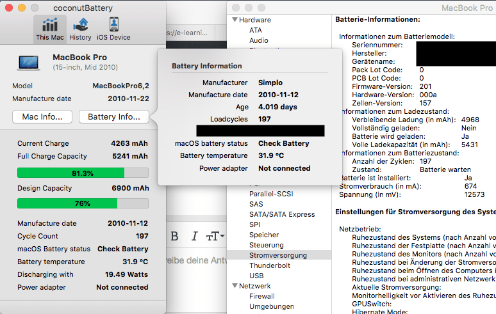Toggle italic formatting in the editor

pos(195,236)
